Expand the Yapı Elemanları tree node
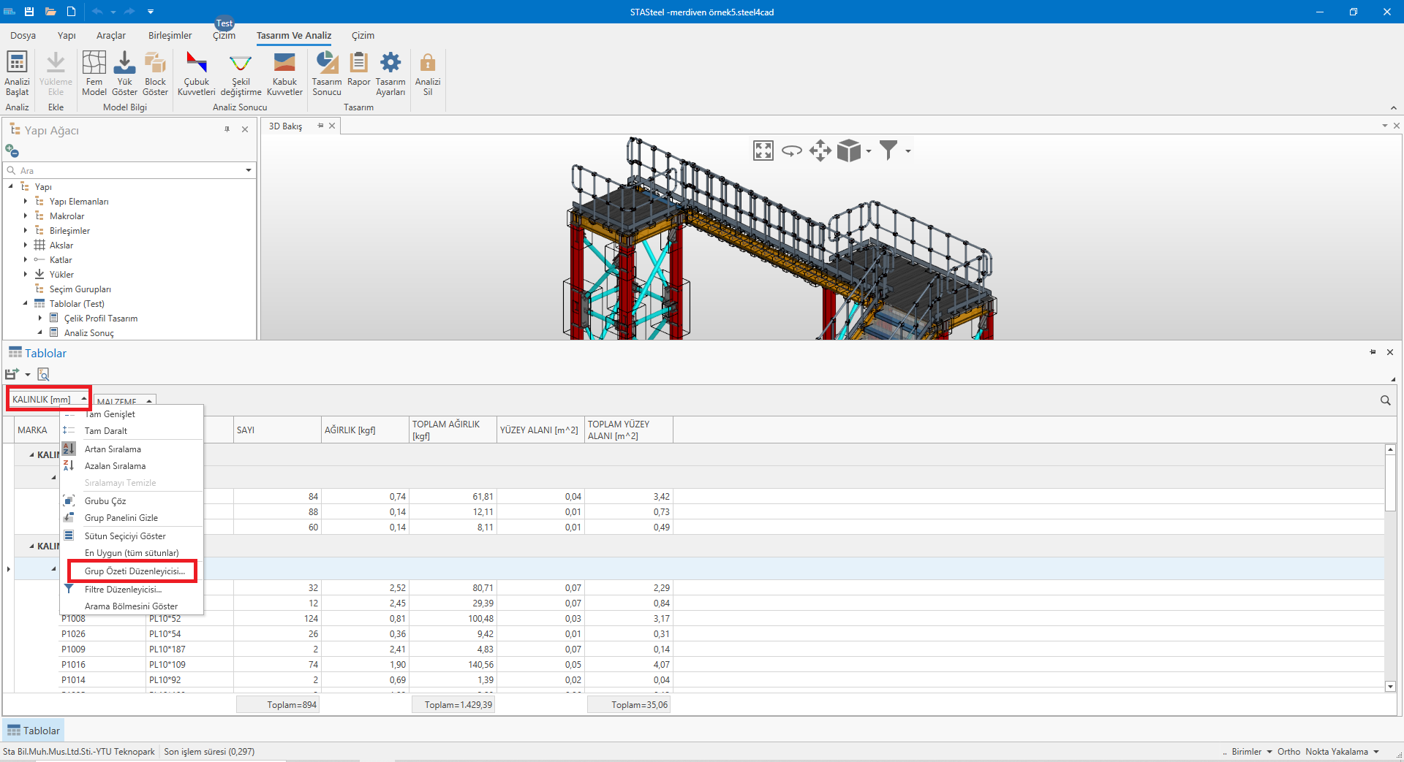The width and height of the screenshot is (1404, 762). 26,201
